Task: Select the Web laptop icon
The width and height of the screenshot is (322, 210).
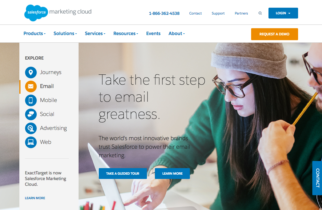Action: [x=31, y=142]
